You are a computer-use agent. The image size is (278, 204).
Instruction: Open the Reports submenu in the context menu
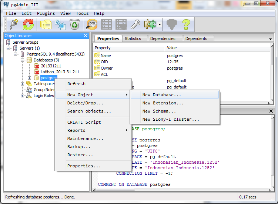click(93, 130)
